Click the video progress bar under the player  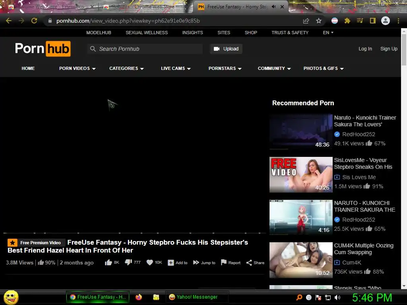(x=134, y=233)
